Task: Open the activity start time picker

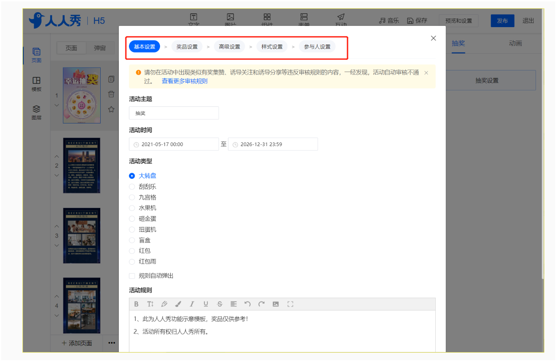Action: (x=174, y=144)
